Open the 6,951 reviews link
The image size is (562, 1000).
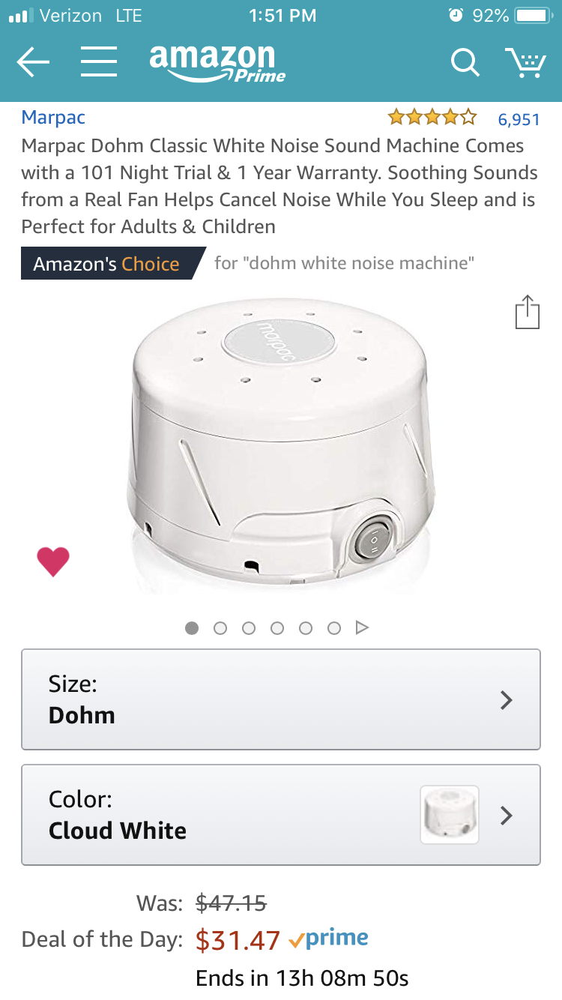tap(519, 118)
